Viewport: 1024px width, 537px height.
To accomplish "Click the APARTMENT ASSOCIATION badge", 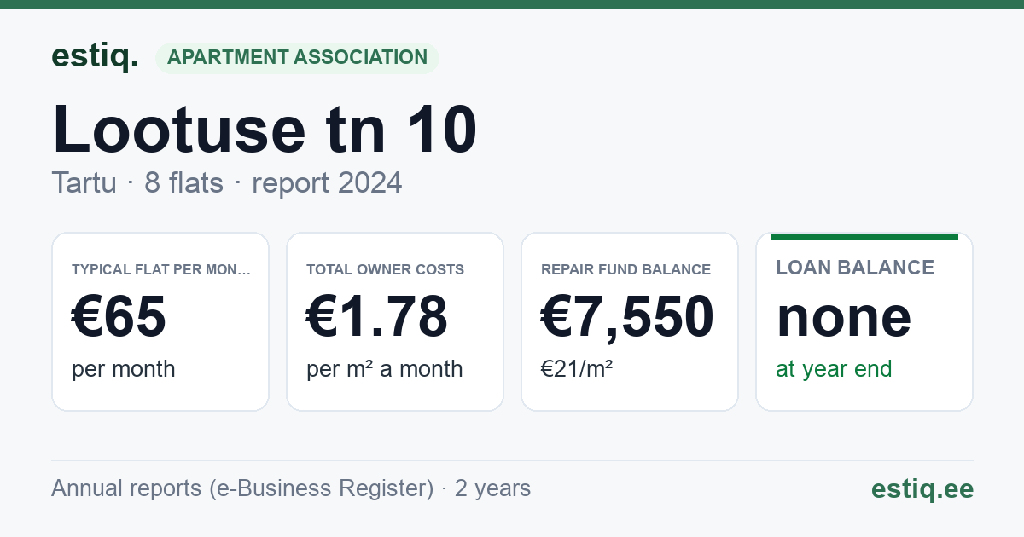I will [297, 58].
